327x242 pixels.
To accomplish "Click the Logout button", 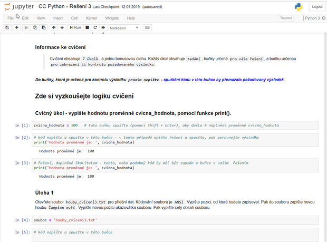I will [x=316, y=7].
